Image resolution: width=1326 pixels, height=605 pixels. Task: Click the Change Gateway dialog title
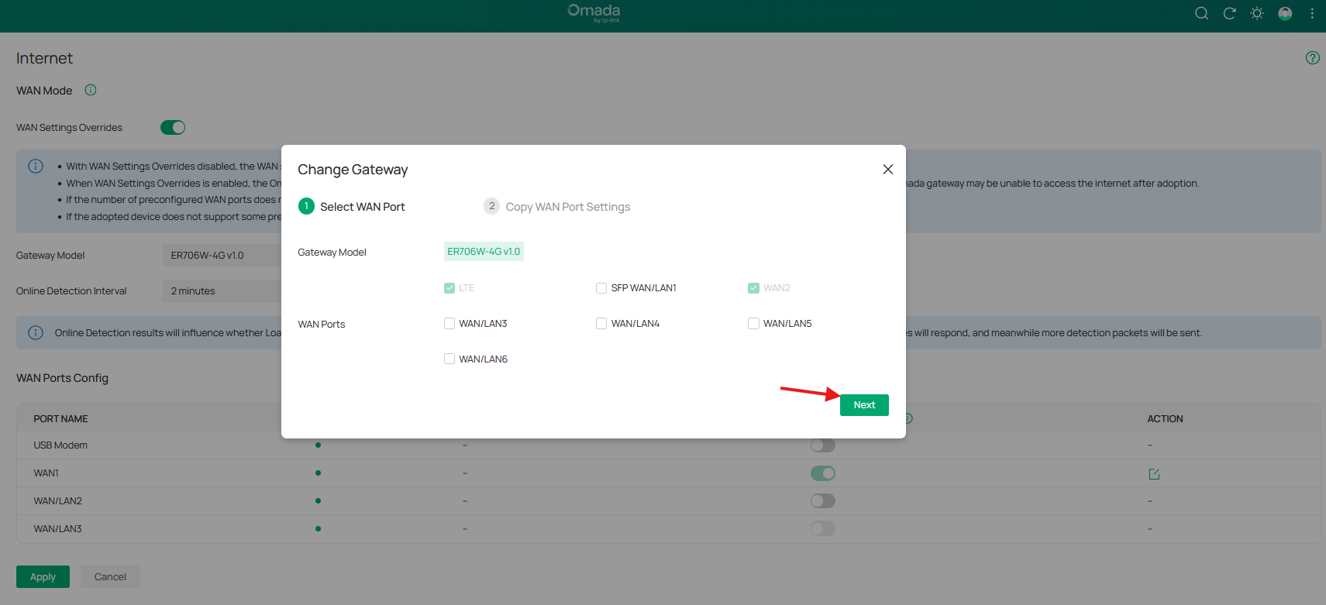353,170
